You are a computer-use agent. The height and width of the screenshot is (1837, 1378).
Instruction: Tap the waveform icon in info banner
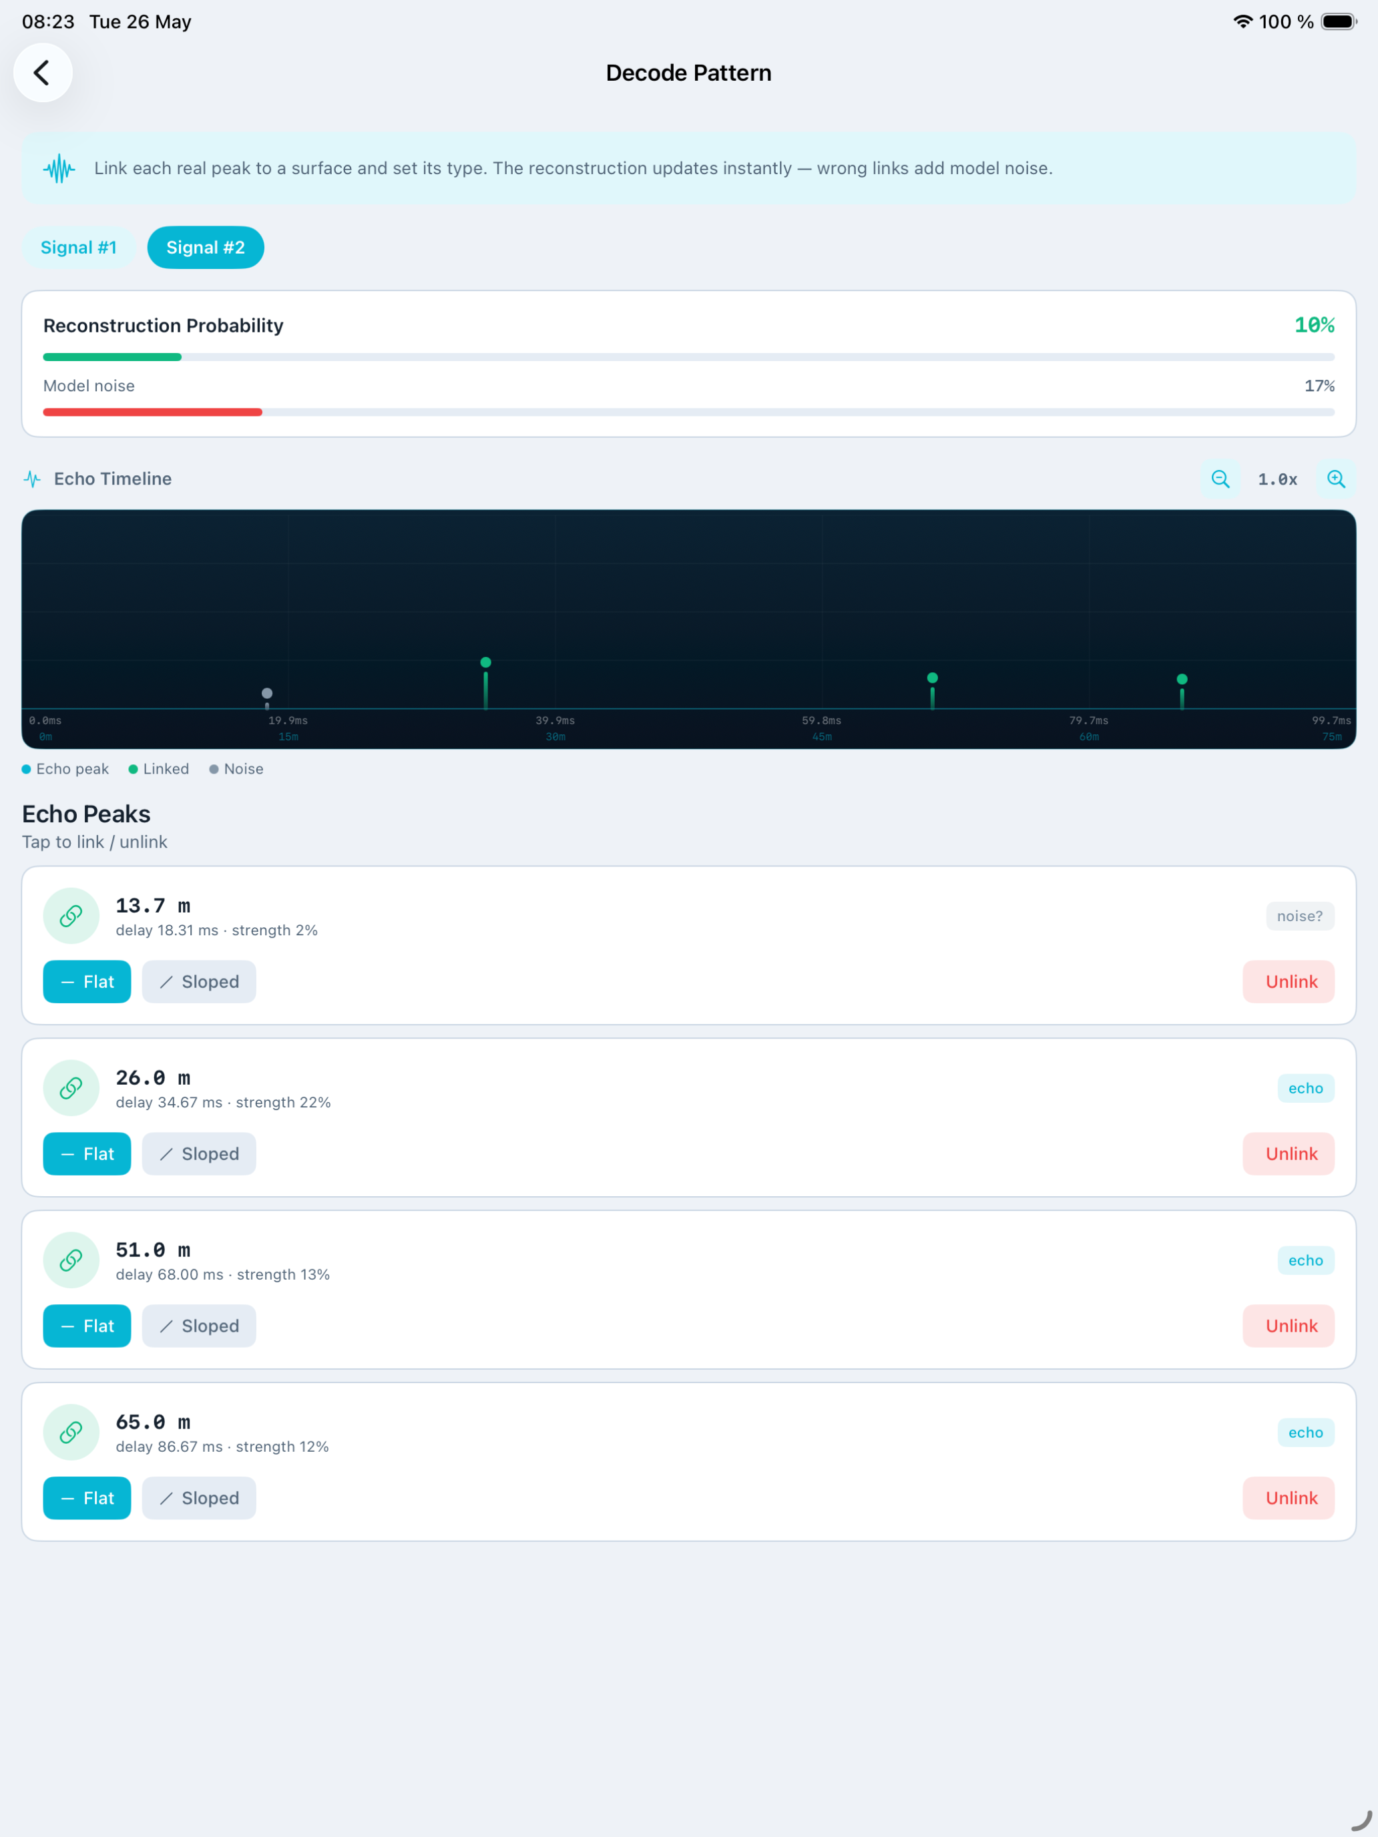click(59, 169)
